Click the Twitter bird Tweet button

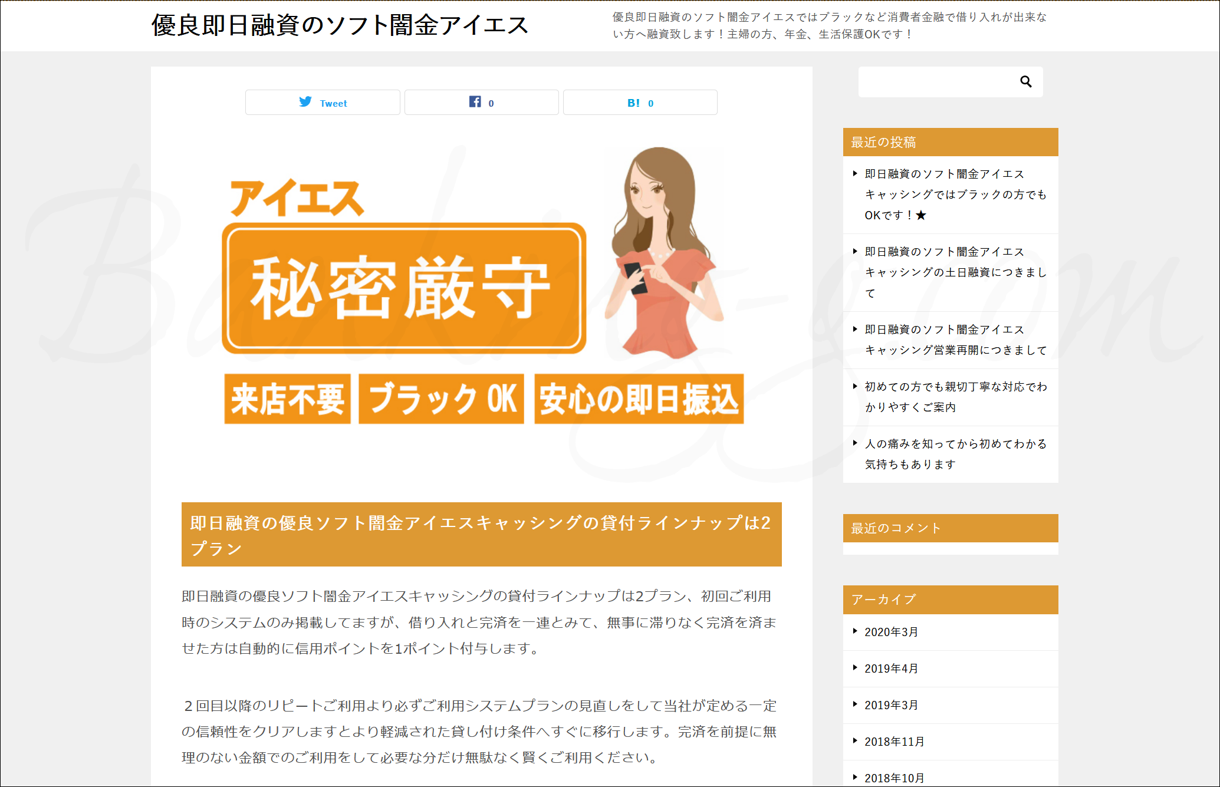(x=323, y=103)
